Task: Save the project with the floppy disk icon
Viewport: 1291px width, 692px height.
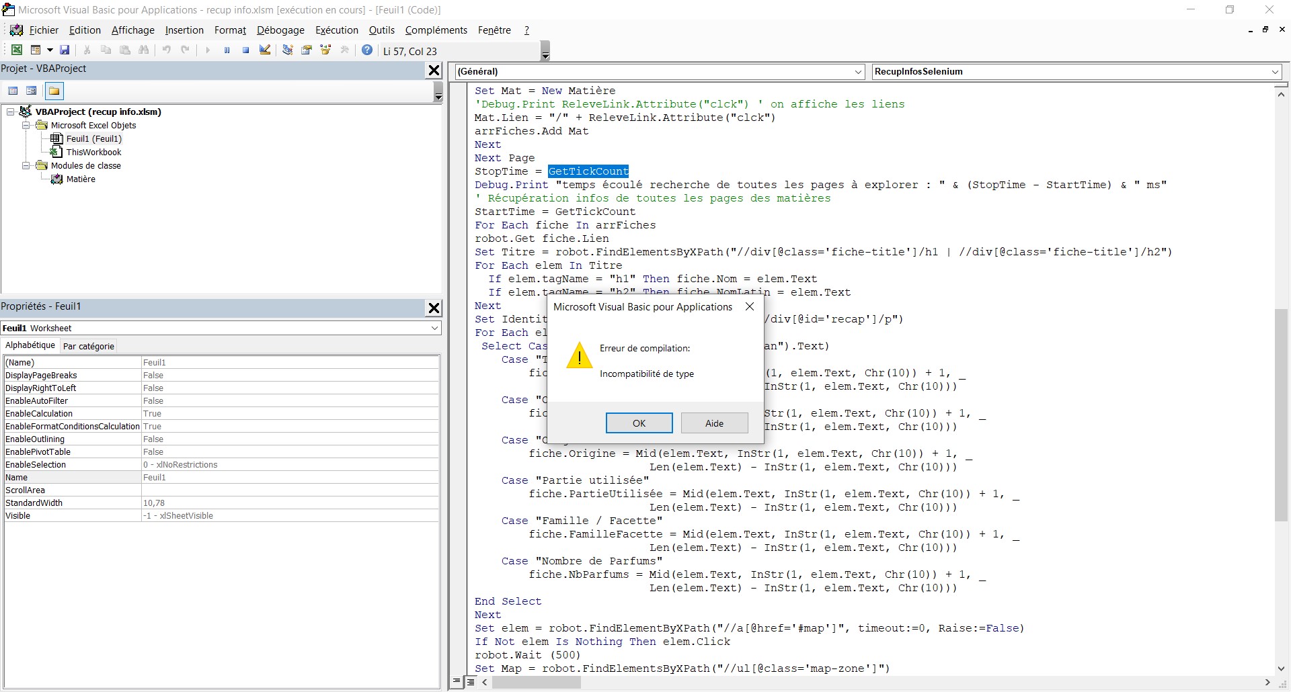Action: (65, 50)
